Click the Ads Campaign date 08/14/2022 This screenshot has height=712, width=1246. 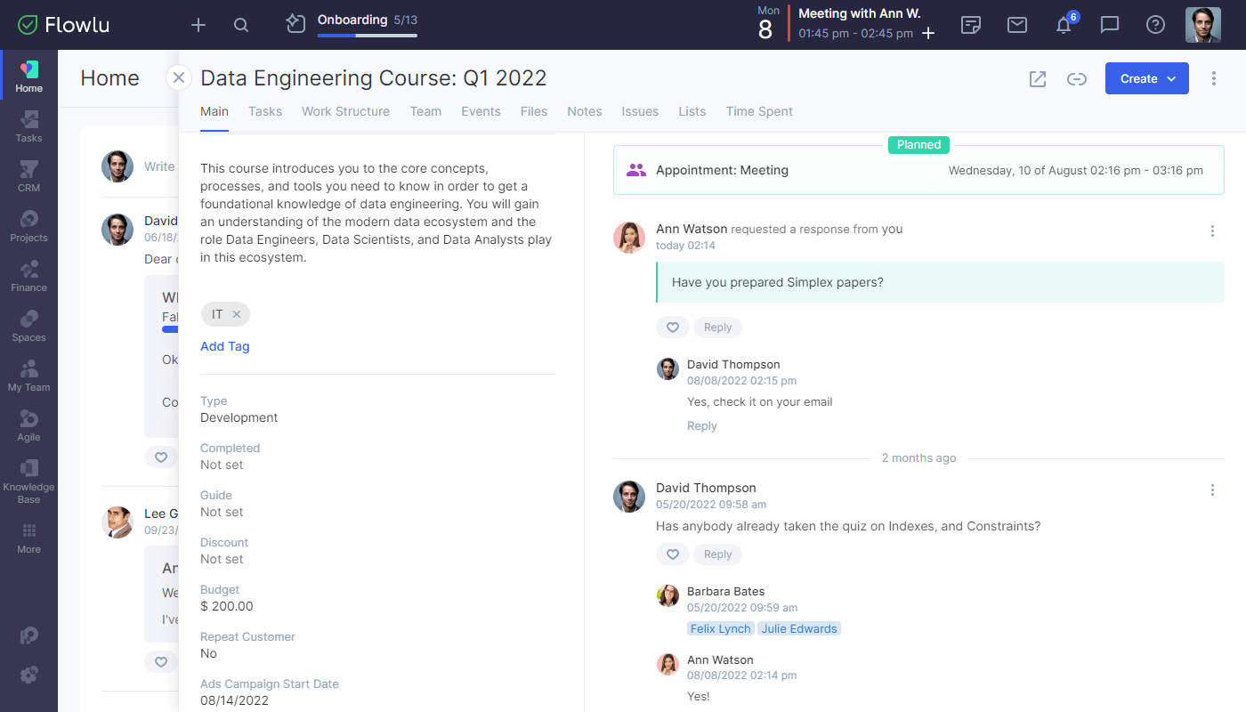(234, 700)
